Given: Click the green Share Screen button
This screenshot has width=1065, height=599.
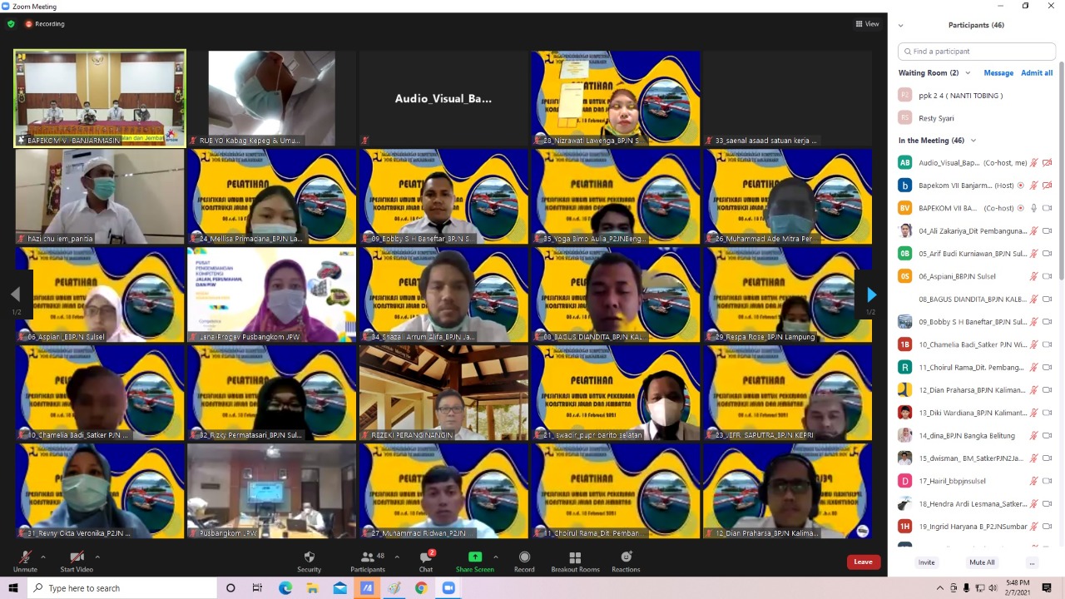Looking at the screenshot, I should coord(474,561).
